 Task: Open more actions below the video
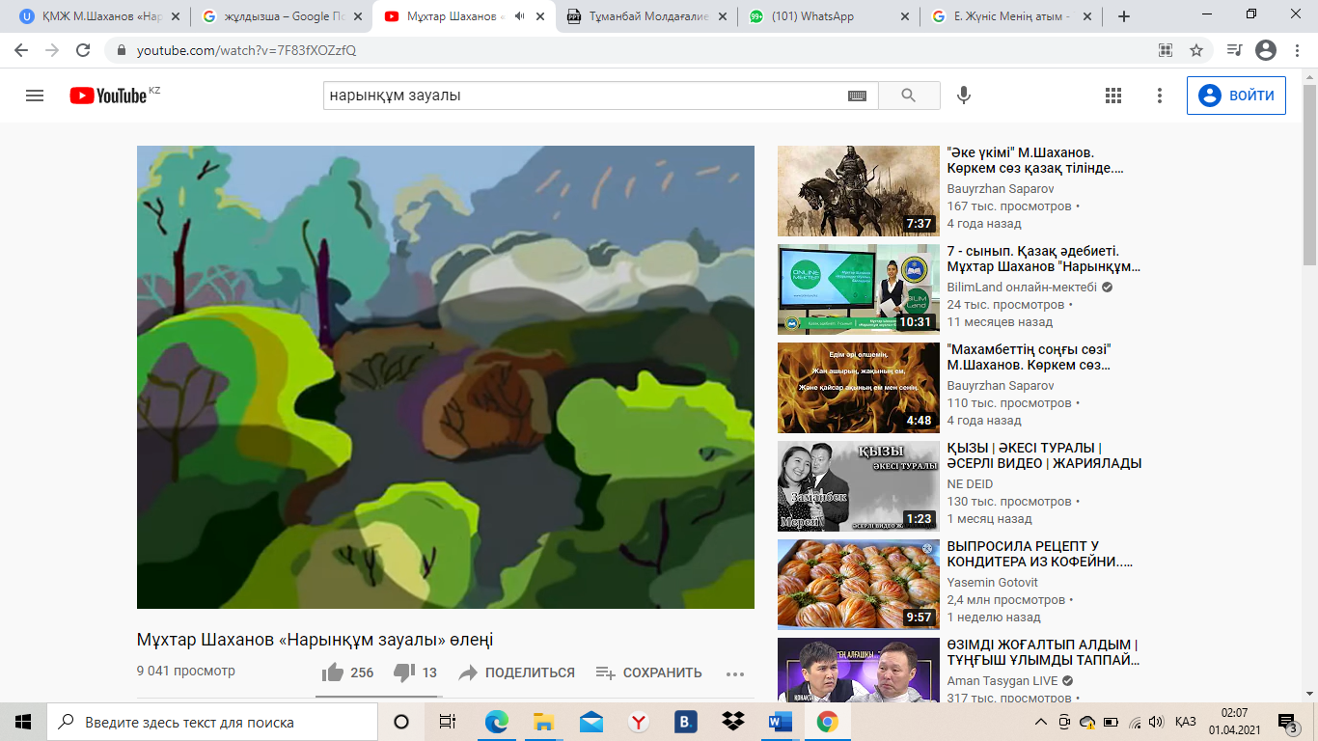(735, 673)
